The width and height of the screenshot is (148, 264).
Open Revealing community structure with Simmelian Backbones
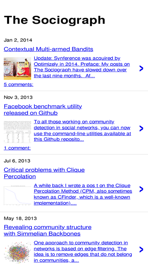[48, 230]
